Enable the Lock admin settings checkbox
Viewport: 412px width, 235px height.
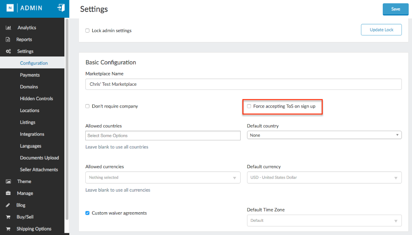87,31
